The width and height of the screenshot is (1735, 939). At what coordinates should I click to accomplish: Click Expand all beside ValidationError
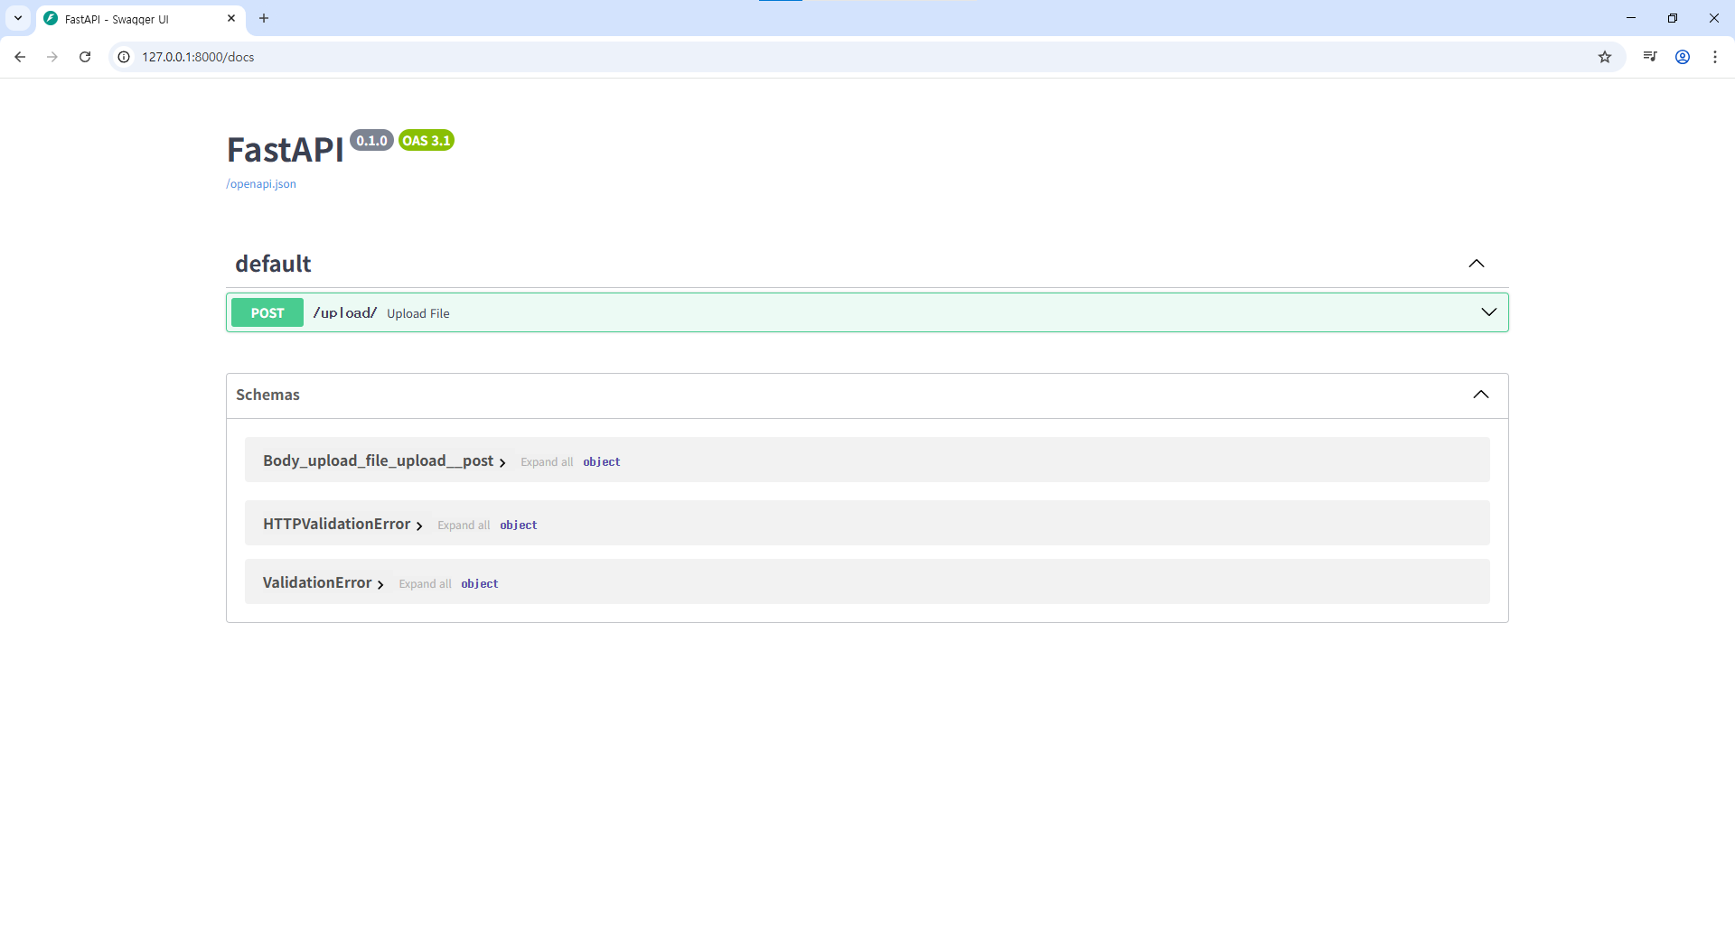click(x=425, y=584)
